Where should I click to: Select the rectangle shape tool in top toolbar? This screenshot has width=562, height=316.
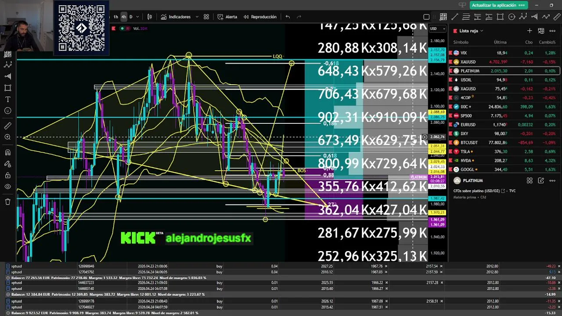click(500, 17)
